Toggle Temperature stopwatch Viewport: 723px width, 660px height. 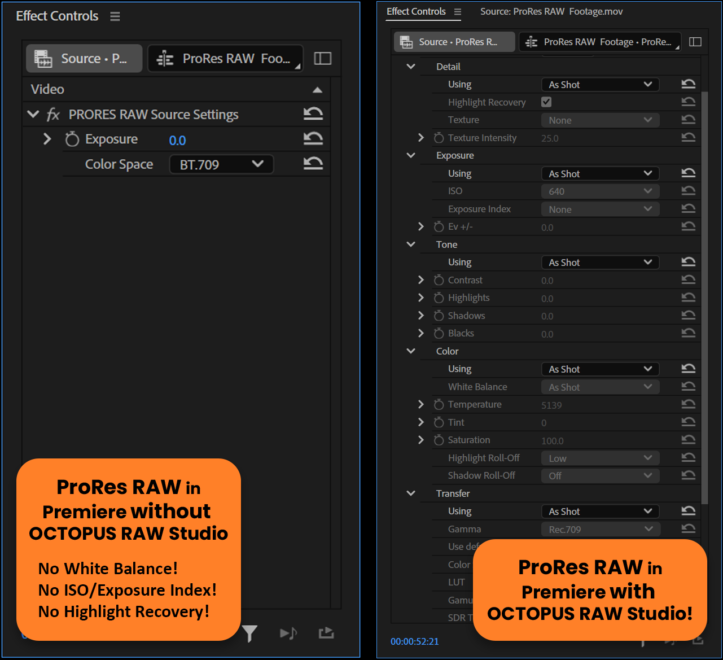coord(439,404)
